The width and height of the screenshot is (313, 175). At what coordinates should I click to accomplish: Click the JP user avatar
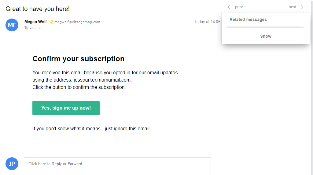(12, 164)
